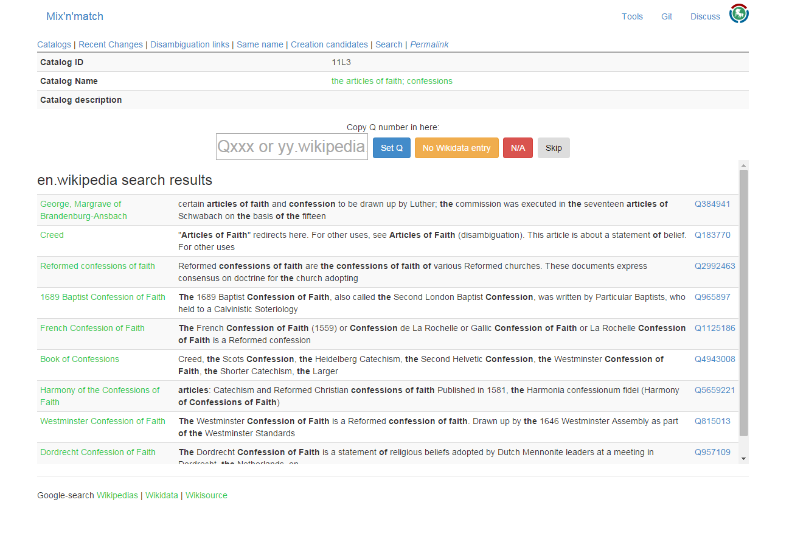Open Creation candidates list
This screenshot has width=792, height=550.
click(x=329, y=44)
